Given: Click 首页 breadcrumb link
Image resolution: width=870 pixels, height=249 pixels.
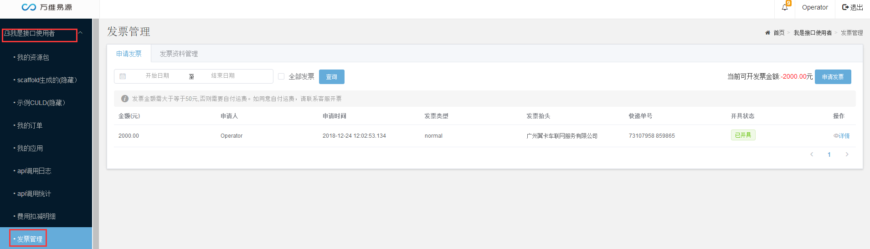Looking at the screenshot, I should pos(779,33).
